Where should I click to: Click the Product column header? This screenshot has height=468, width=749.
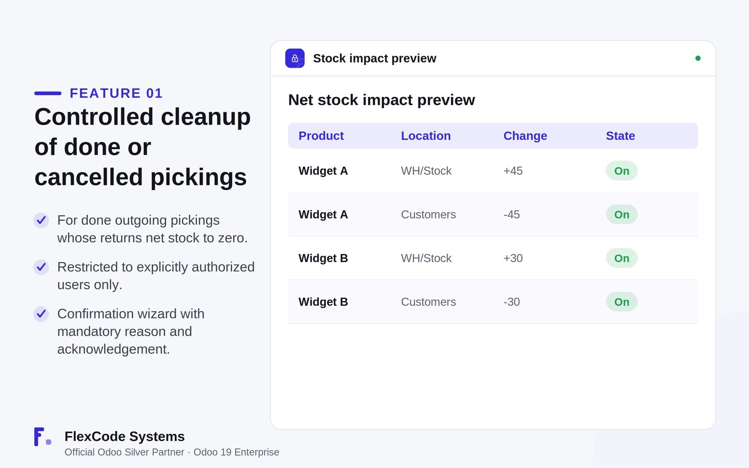click(x=321, y=136)
